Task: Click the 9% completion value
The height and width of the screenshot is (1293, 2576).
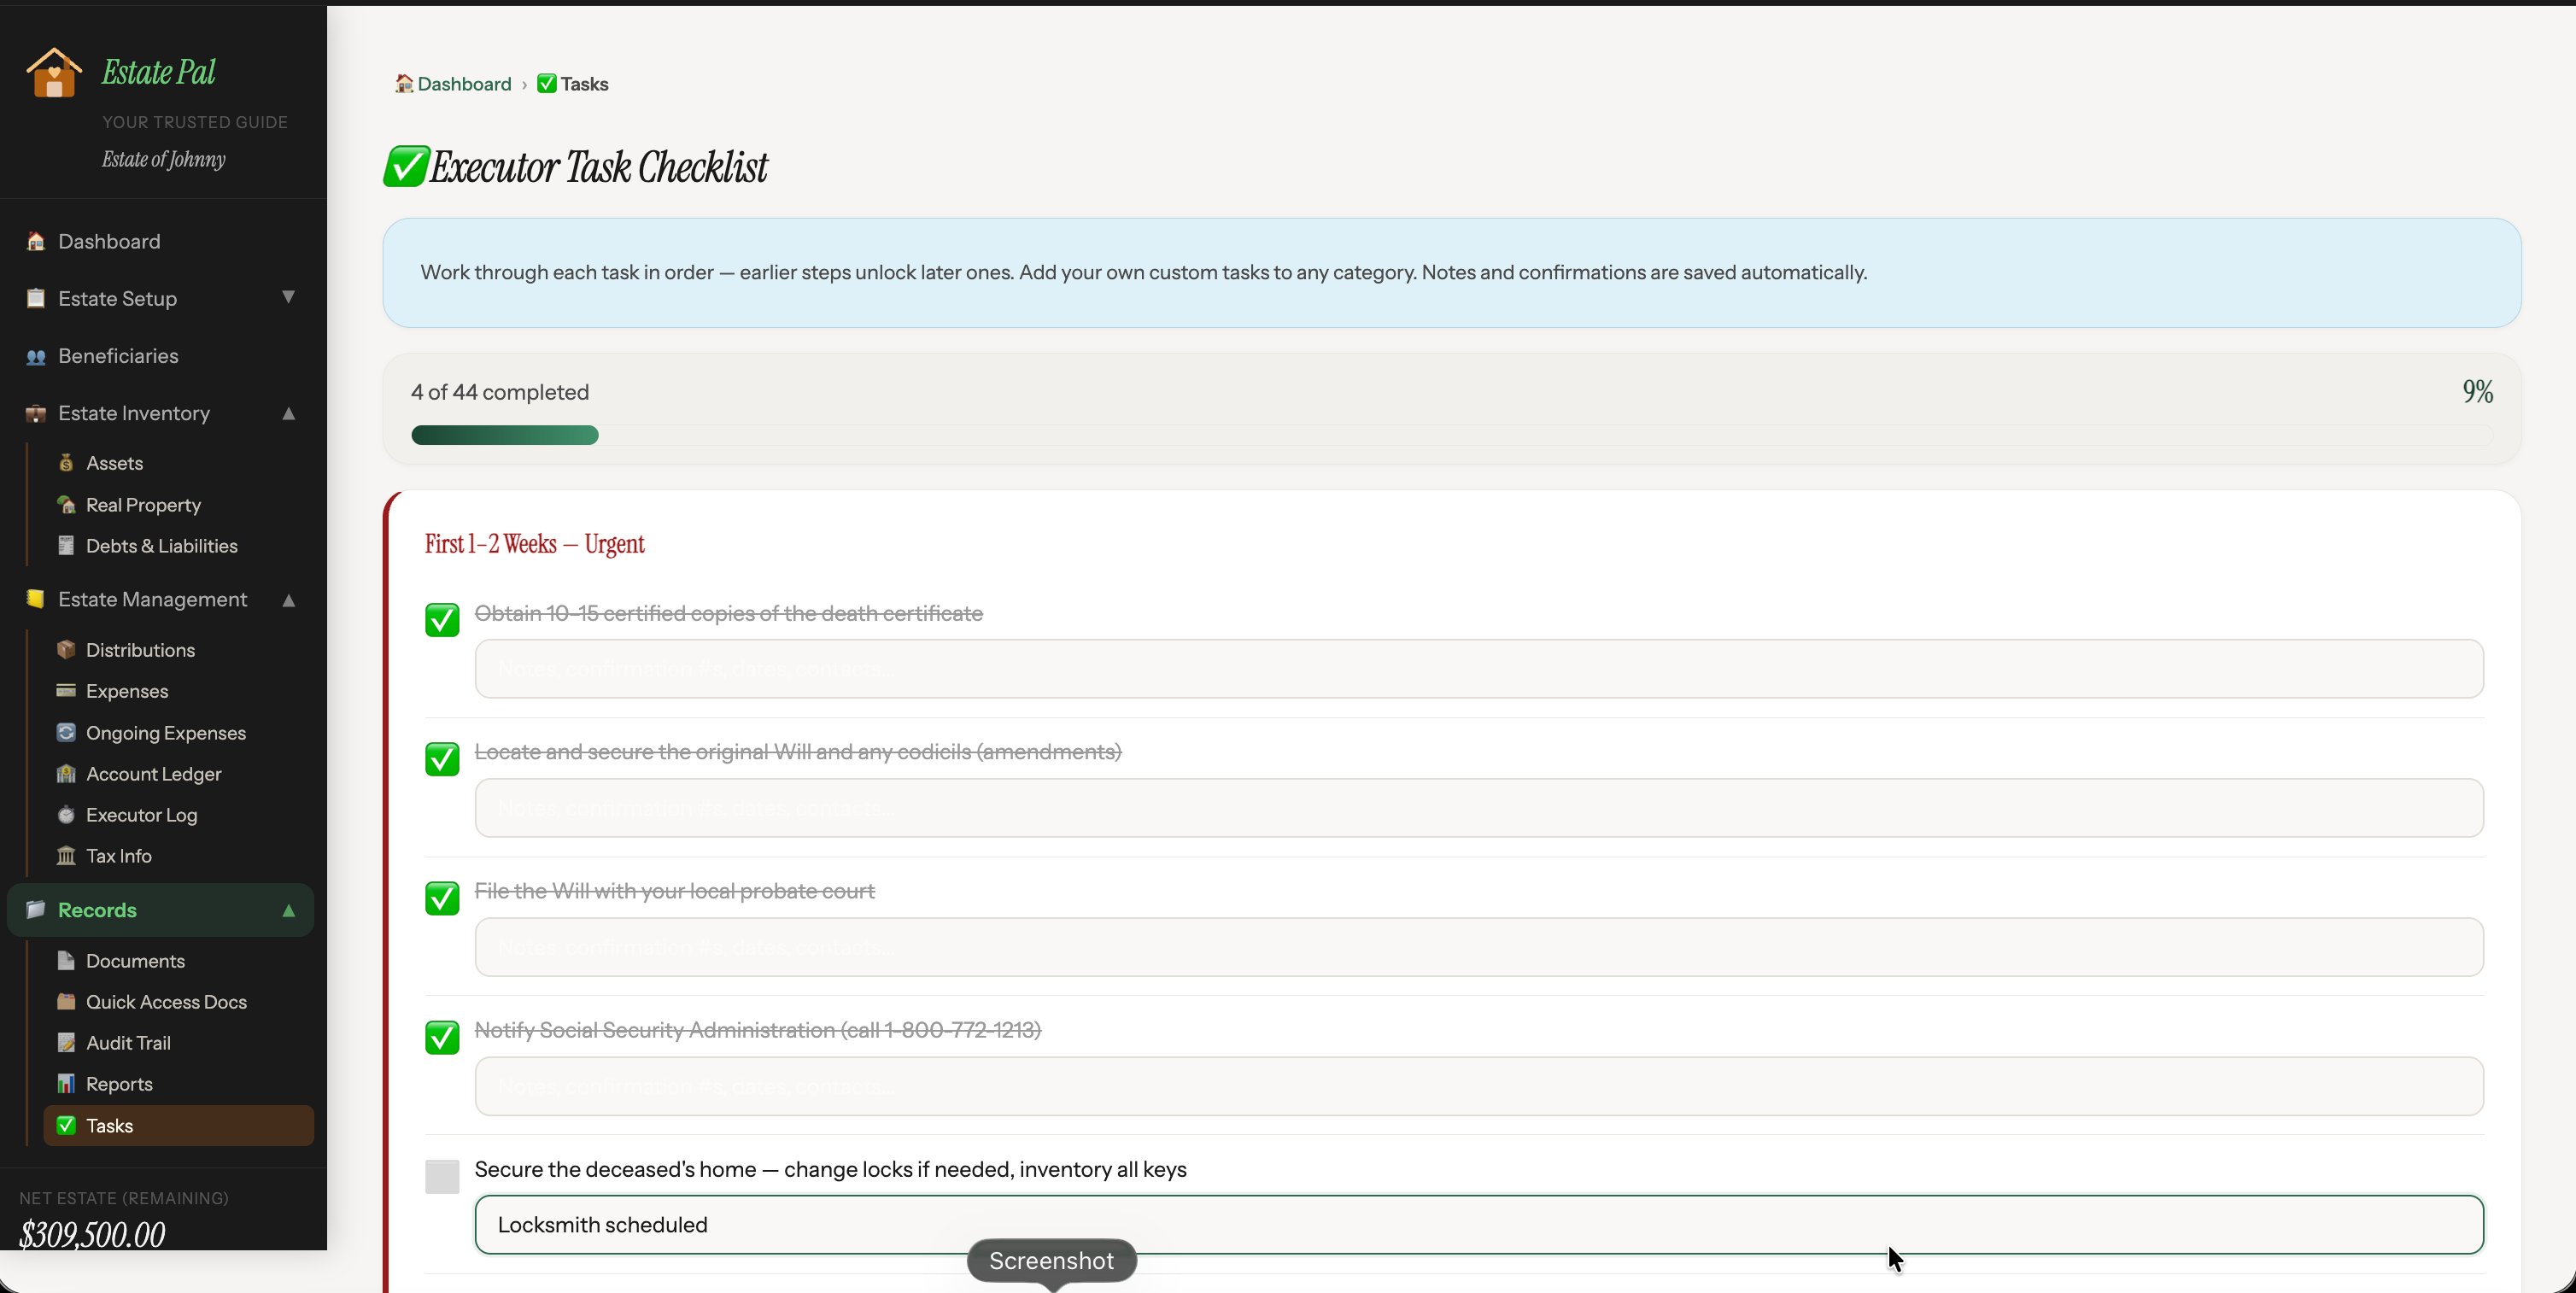Action: coord(2477,391)
